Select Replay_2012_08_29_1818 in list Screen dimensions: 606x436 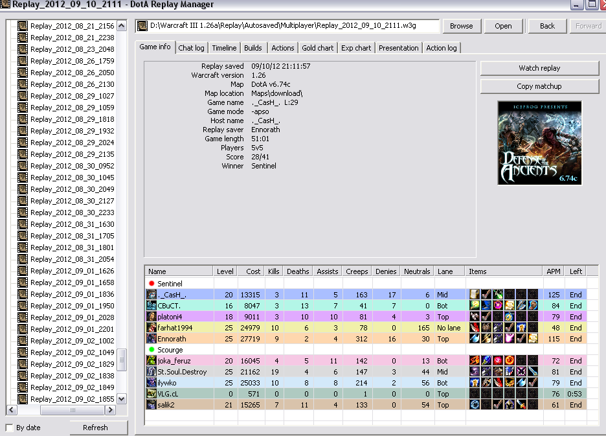tap(73, 119)
